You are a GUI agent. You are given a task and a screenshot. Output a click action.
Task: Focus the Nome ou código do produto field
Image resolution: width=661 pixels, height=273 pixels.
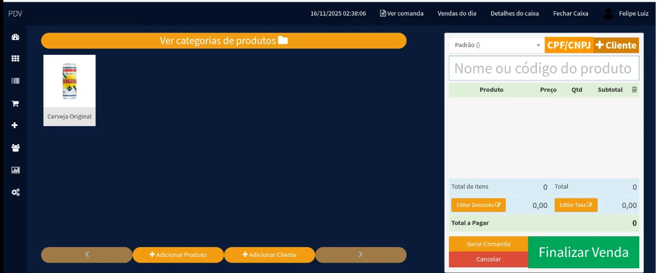[x=543, y=68]
